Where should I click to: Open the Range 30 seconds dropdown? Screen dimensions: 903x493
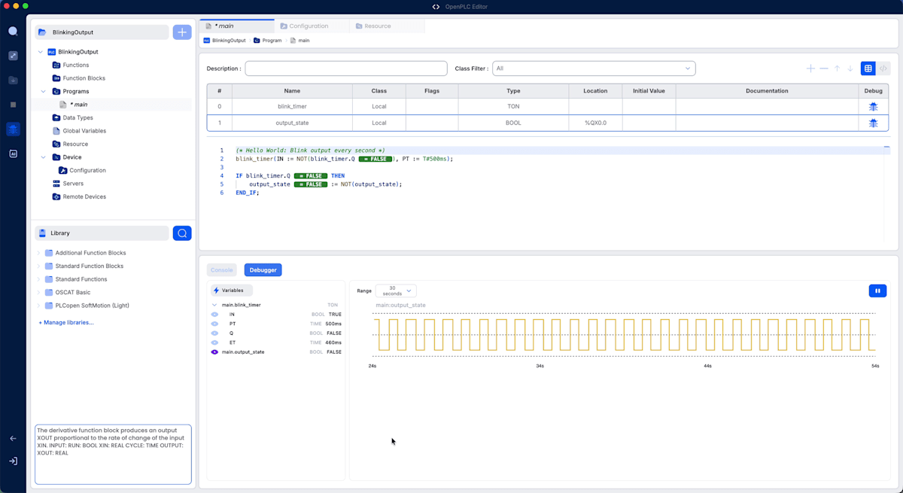[396, 291]
